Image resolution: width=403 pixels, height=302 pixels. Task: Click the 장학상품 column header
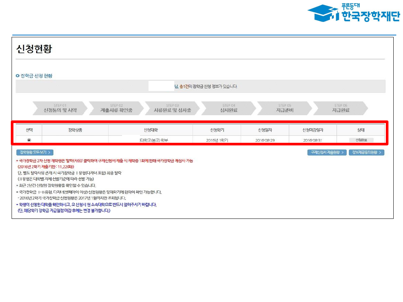click(x=75, y=130)
